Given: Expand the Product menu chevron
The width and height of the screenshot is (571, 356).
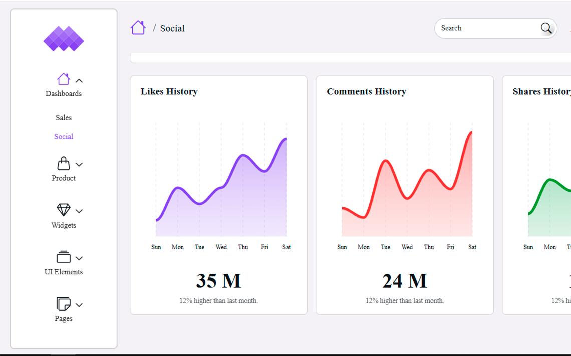Looking at the screenshot, I should [79, 165].
